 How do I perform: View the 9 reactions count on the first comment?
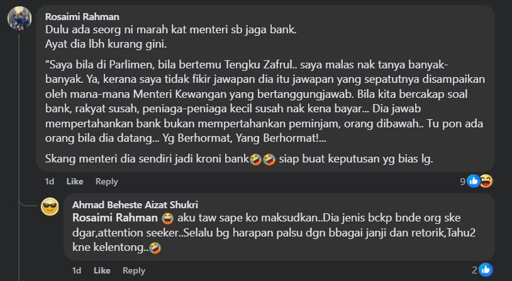click(x=462, y=181)
